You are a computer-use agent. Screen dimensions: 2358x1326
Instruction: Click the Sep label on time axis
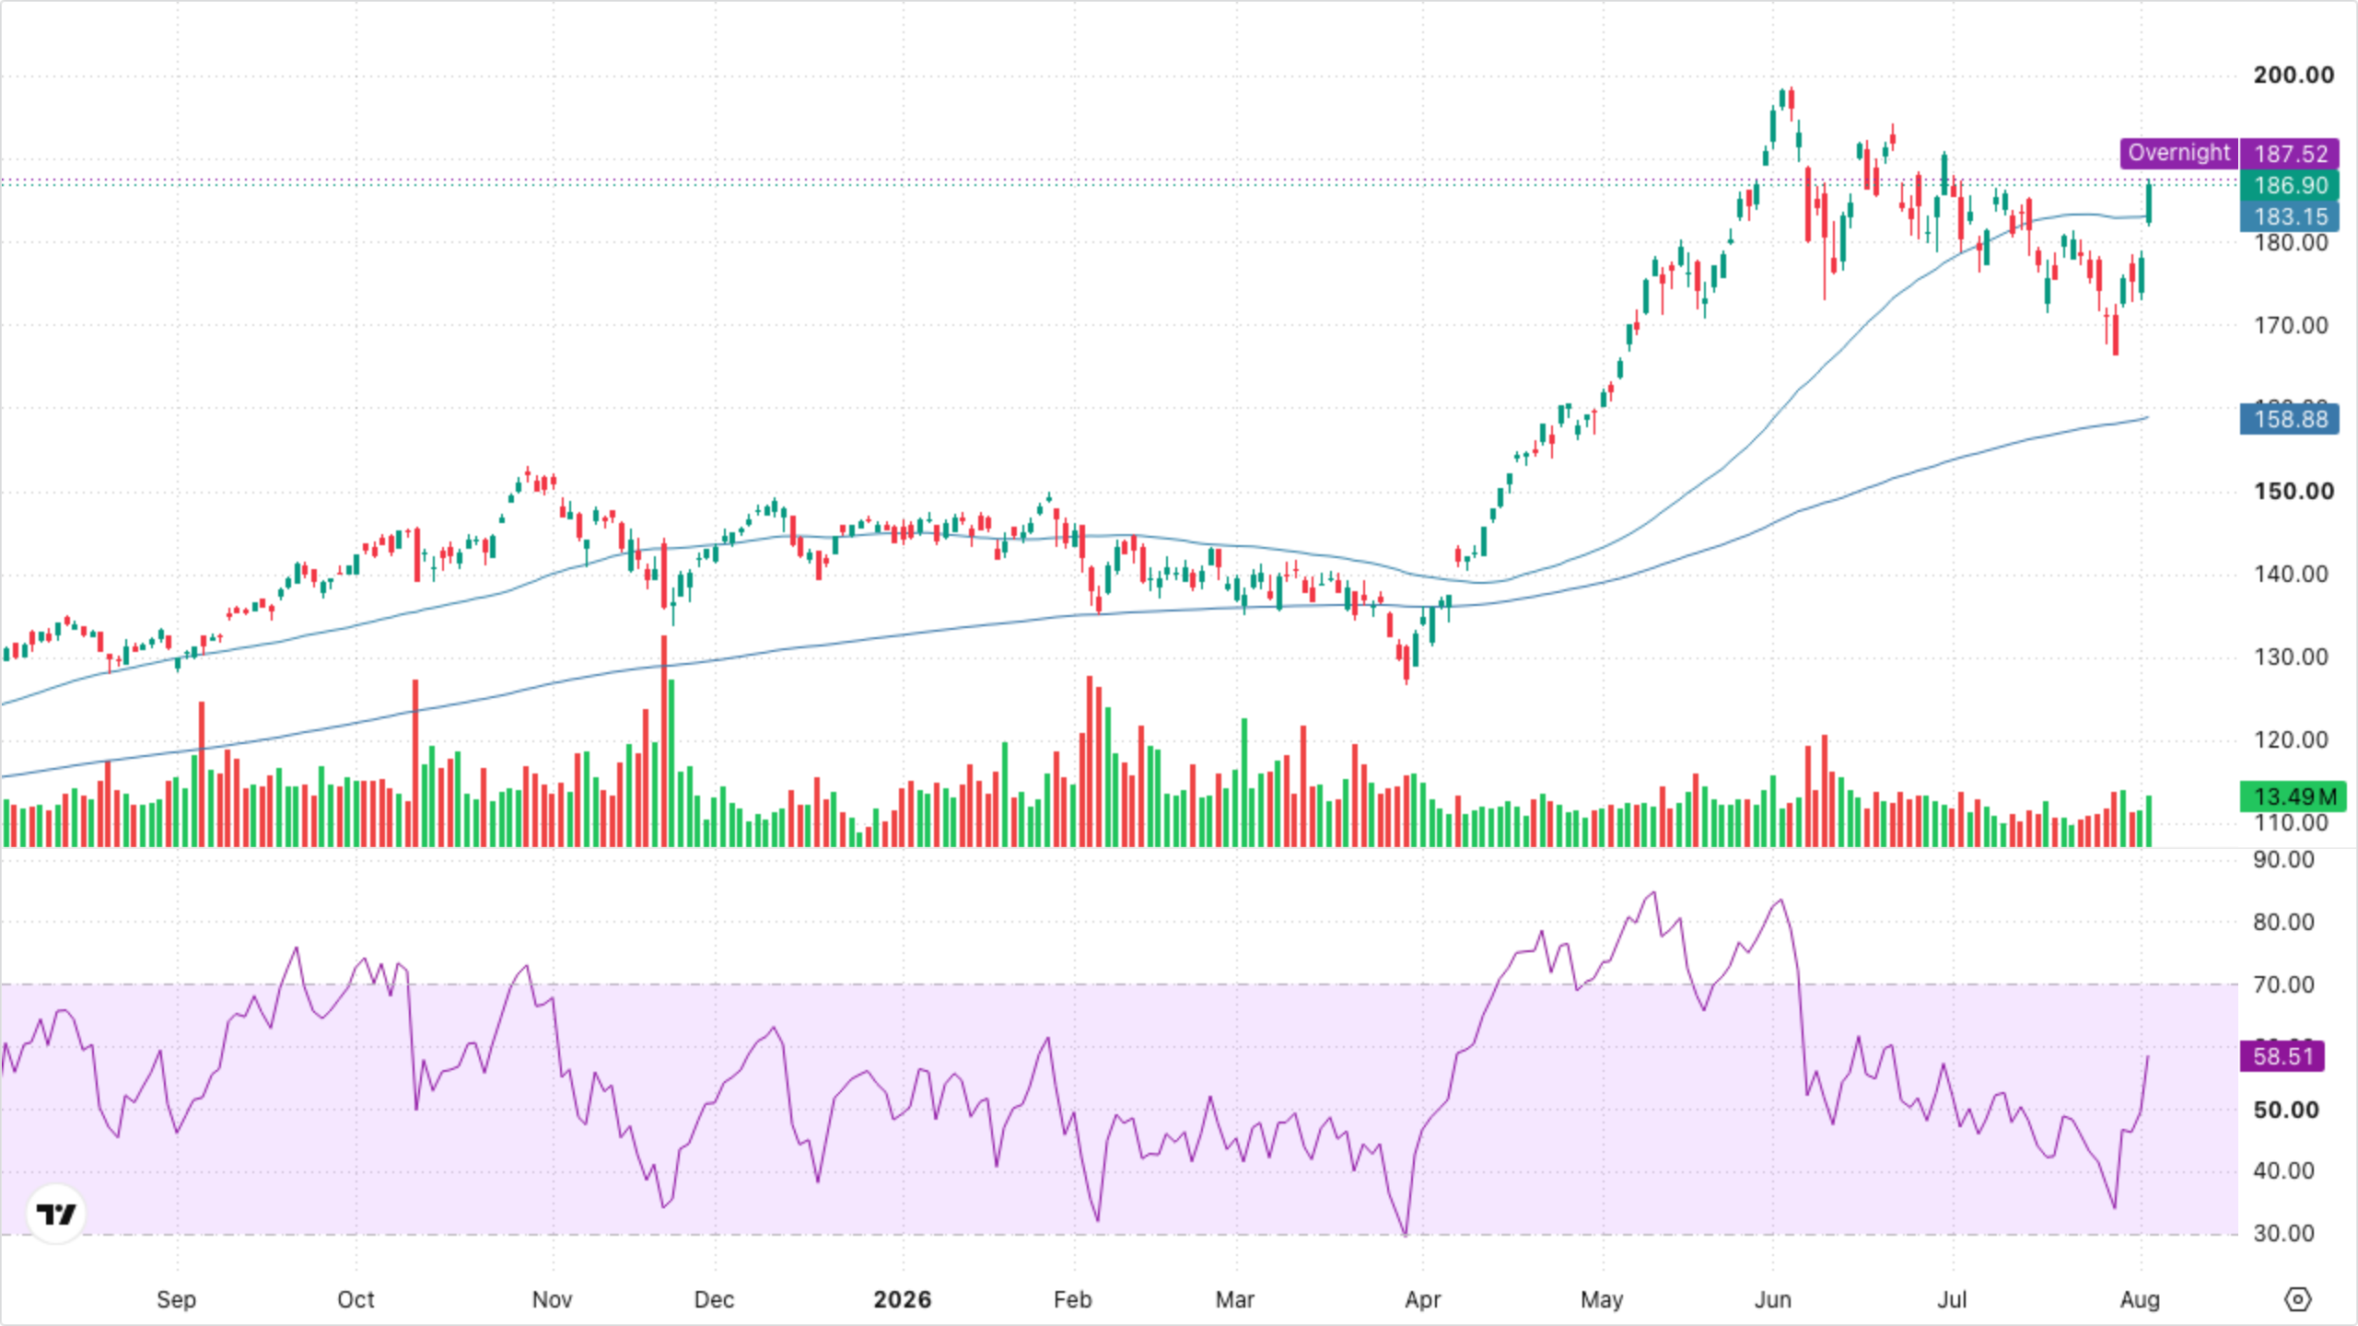click(176, 1299)
